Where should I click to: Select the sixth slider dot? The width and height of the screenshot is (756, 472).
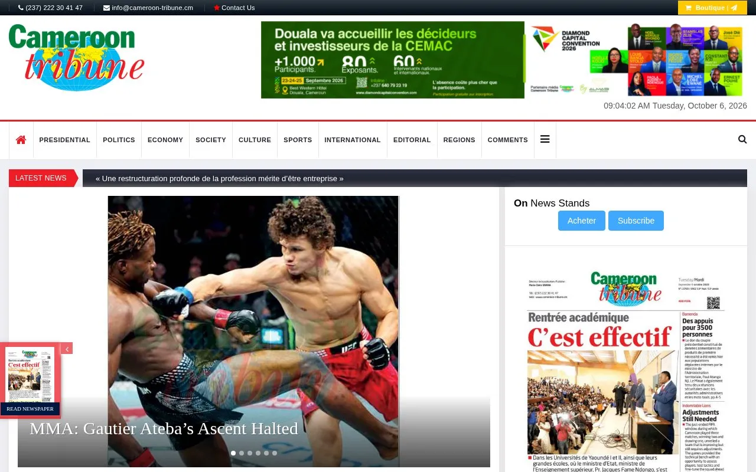[x=275, y=453]
